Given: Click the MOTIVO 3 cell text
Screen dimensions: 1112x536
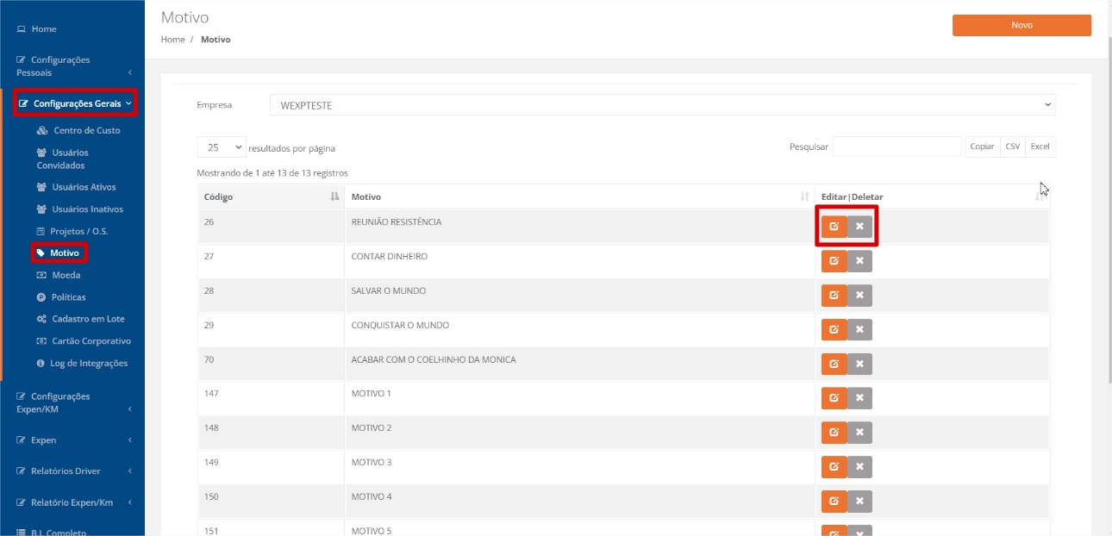Looking at the screenshot, I should (372, 463).
